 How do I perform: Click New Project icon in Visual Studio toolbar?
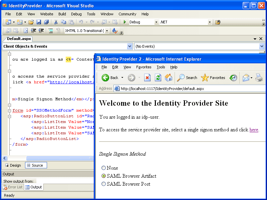[x=8, y=22]
